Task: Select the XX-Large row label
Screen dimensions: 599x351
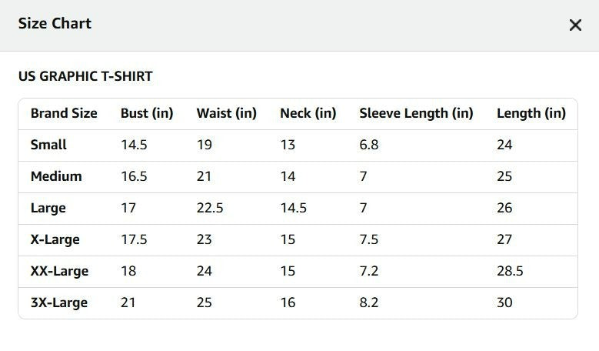Action: 59,271
